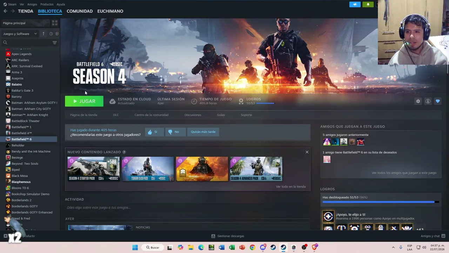449x253 pixels.
Task: Open help for Nuevo contenido lanzado
Action: coord(124,152)
